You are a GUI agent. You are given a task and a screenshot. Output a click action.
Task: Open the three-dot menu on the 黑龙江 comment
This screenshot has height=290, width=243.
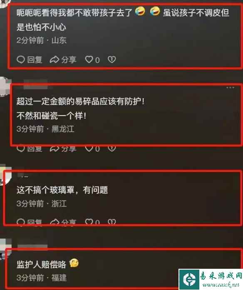230,87
